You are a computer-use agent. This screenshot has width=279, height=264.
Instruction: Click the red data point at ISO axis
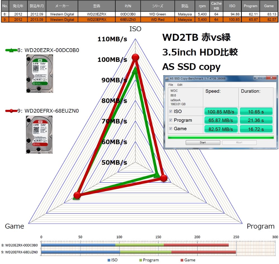135,57
